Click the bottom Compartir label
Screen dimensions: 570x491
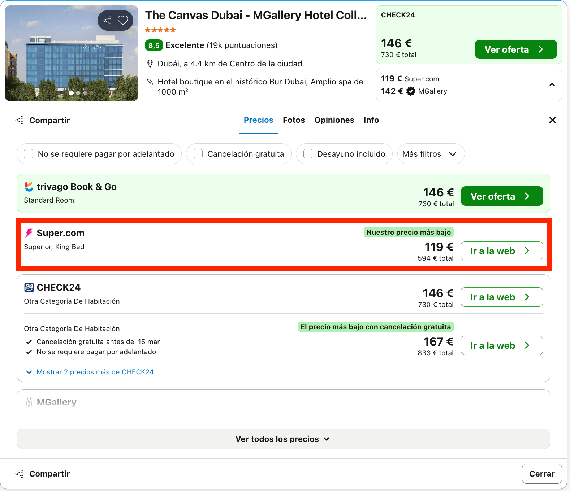point(49,474)
